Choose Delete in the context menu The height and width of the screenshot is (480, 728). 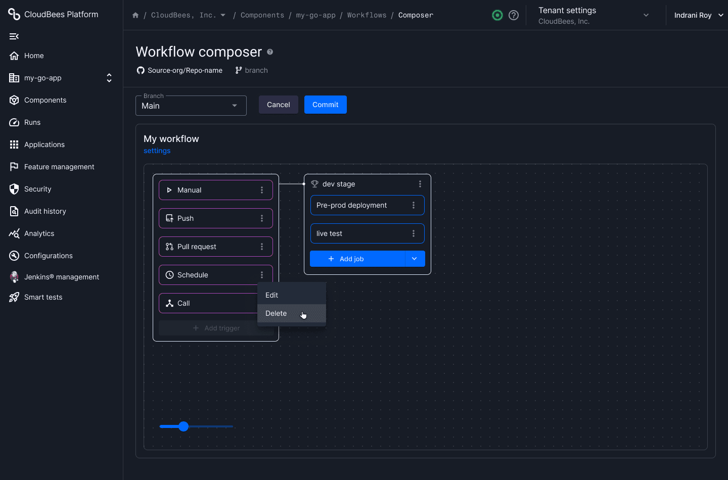[x=292, y=313]
